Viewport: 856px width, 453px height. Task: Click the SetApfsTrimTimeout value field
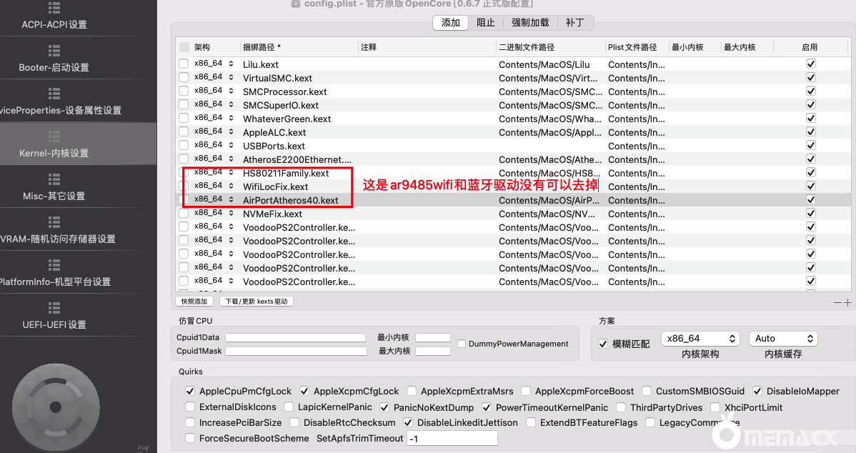[x=452, y=438]
